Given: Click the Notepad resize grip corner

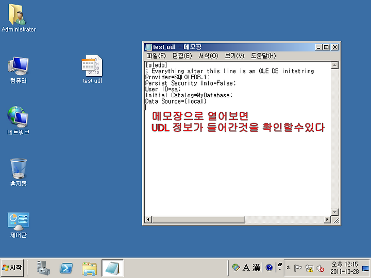Looking at the screenshot, I should (335, 220).
